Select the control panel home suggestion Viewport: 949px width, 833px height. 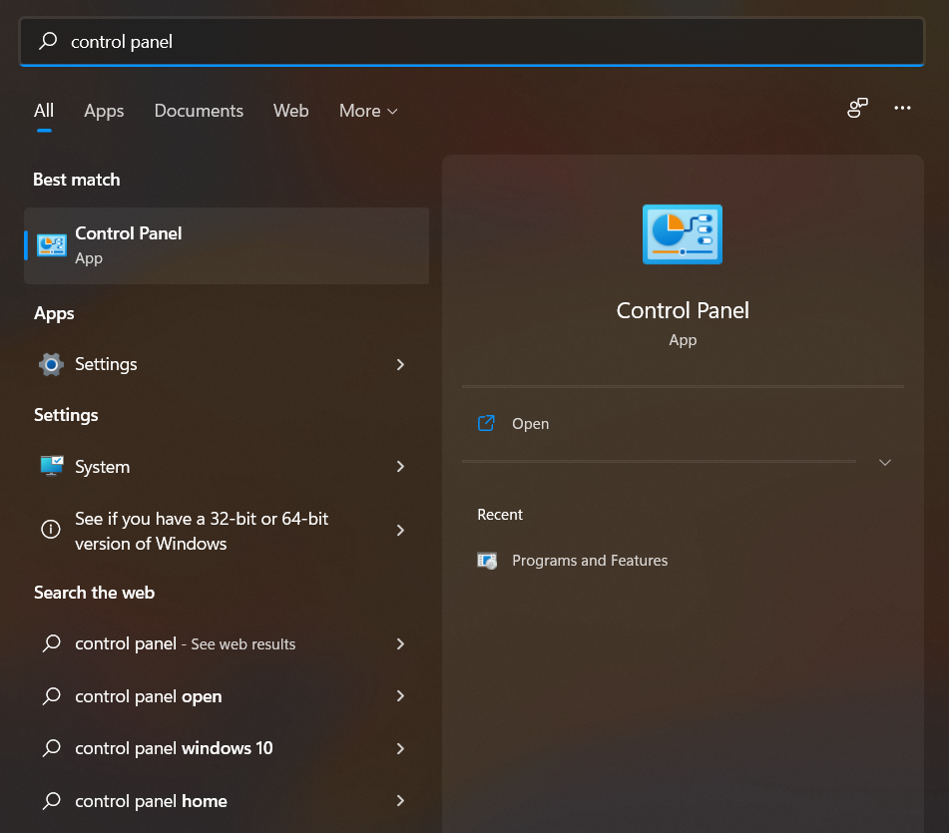click(x=227, y=801)
